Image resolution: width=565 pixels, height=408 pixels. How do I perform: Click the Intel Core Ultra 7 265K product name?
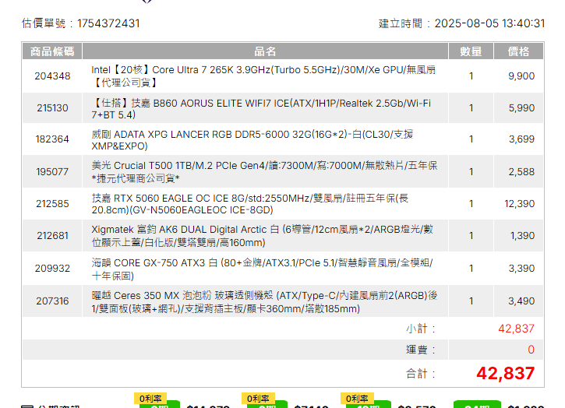[263, 76]
